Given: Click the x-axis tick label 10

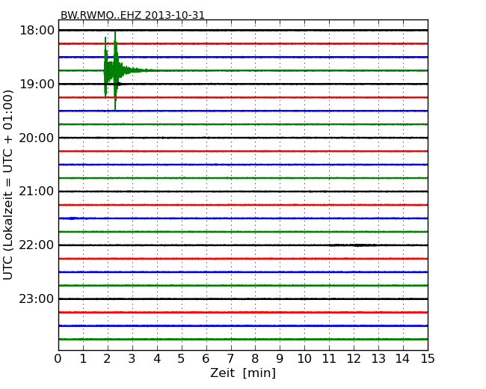Looking at the screenshot, I should pyautogui.click(x=304, y=359).
